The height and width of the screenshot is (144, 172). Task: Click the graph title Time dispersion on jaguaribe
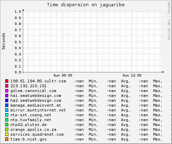[86, 5]
